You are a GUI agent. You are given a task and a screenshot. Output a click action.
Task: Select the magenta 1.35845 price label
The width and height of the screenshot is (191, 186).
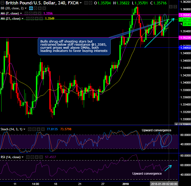pos(185,15)
